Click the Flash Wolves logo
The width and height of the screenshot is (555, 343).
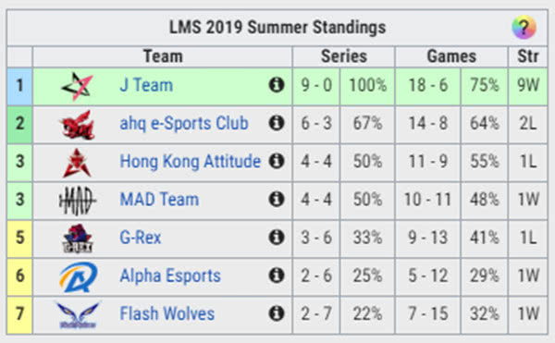[78, 314]
